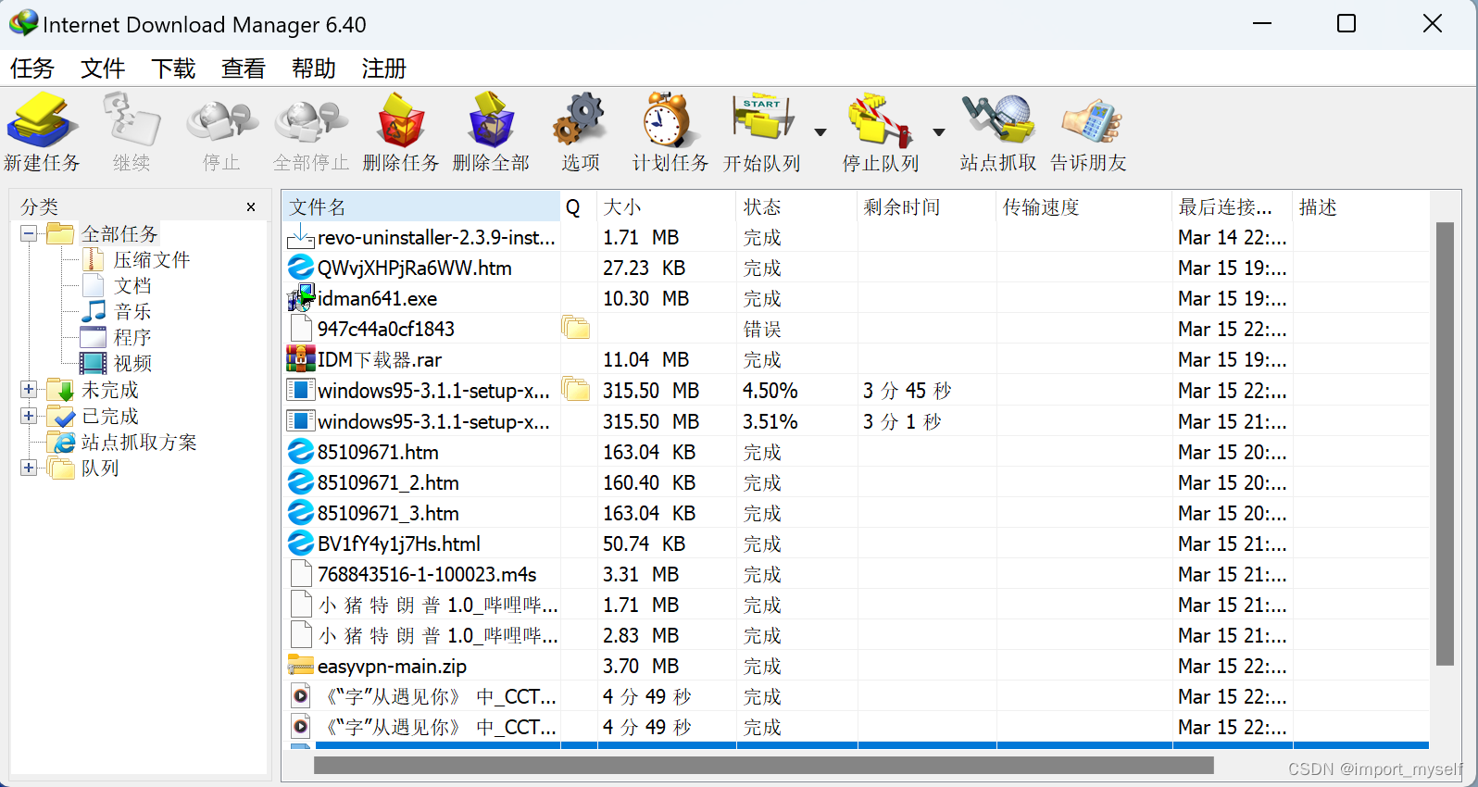
Task: Click the 停止队列 (stop queue) icon
Action: point(880,120)
